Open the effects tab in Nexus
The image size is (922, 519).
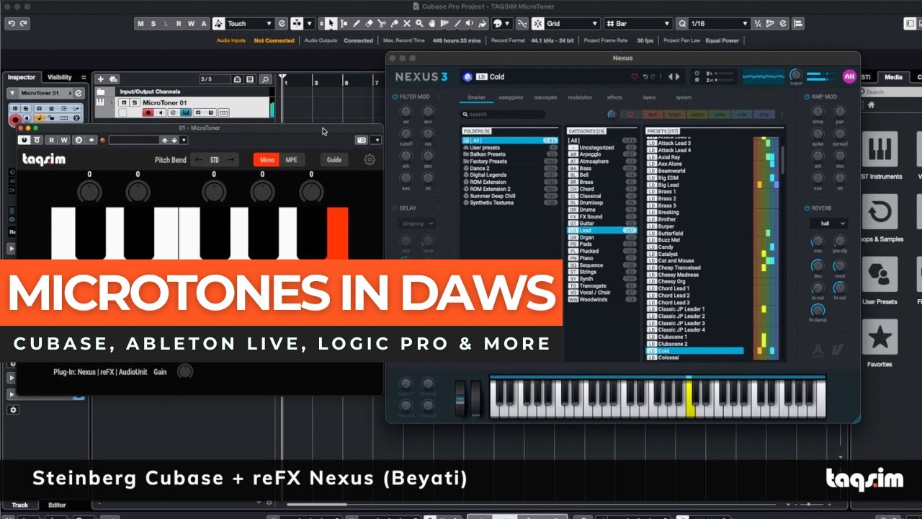[x=614, y=97]
